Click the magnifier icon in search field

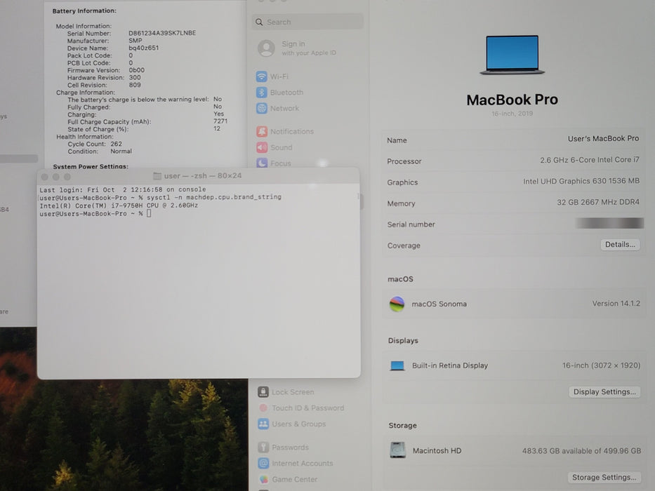259,22
